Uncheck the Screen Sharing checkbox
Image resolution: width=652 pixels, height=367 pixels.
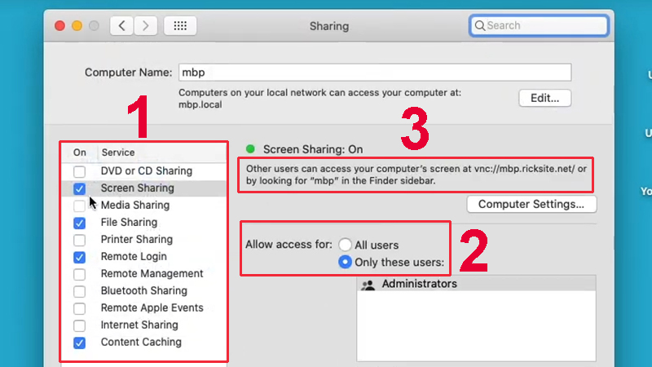(79, 188)
